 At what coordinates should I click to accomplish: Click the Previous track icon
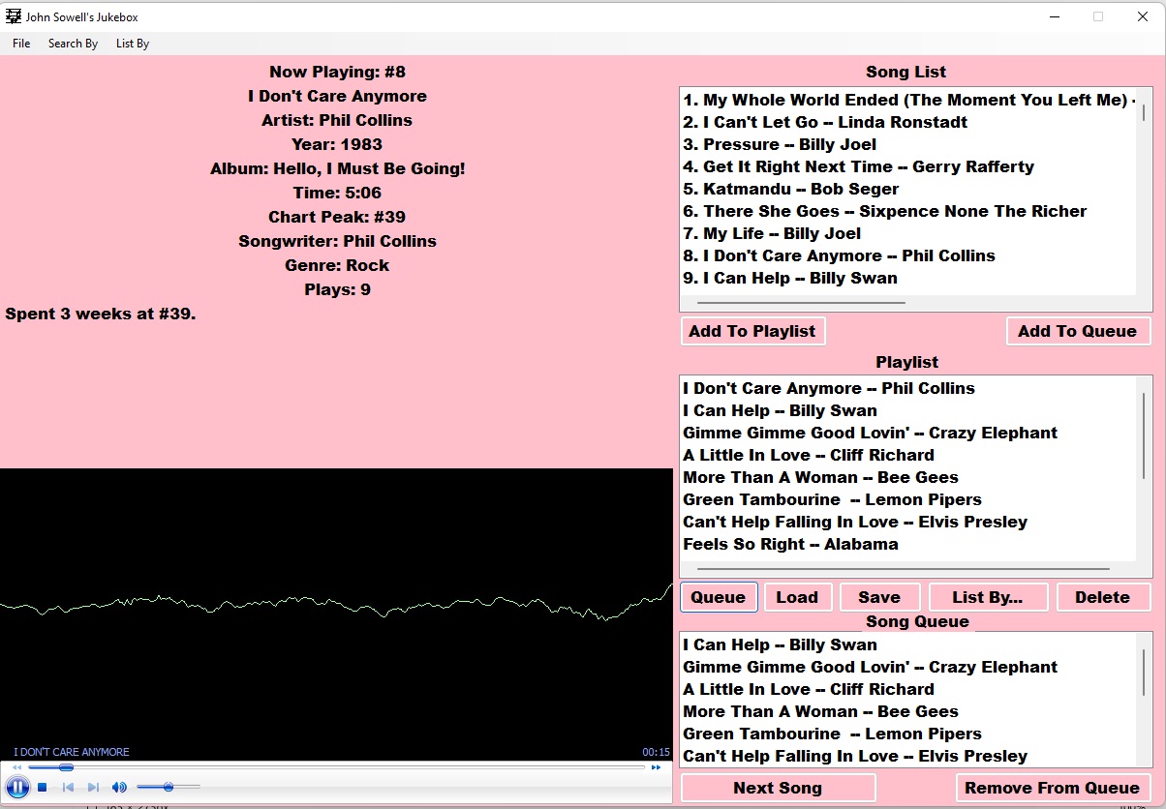point(68,788)
